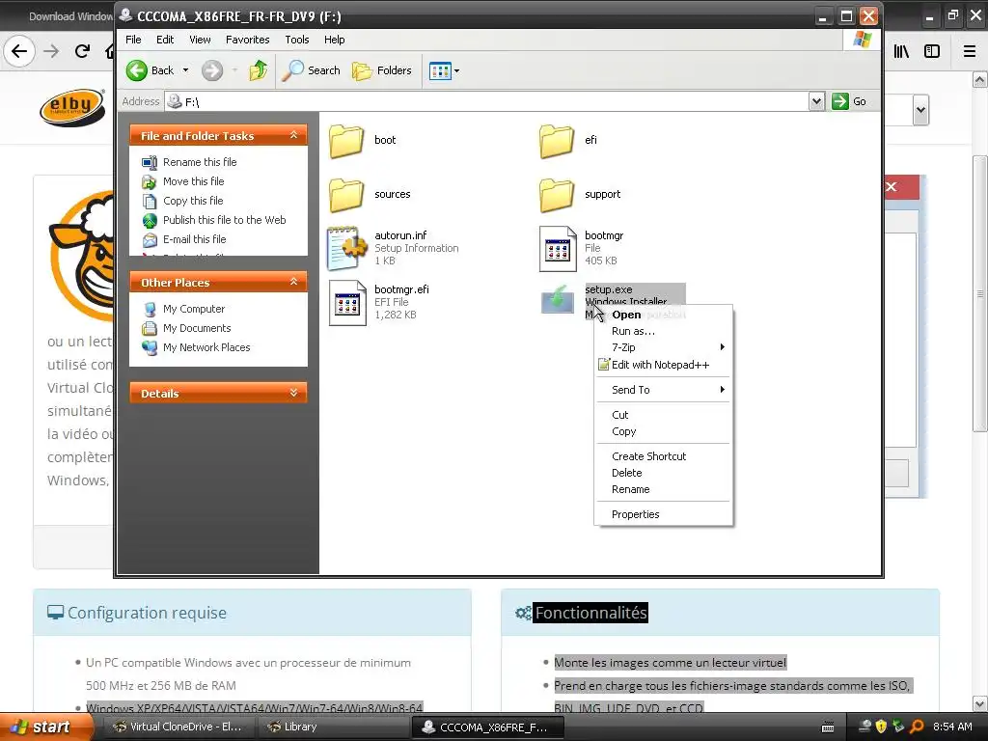The image size is (988, 741).
Task: Click the security shield tray icon
Action: point(881,727)
